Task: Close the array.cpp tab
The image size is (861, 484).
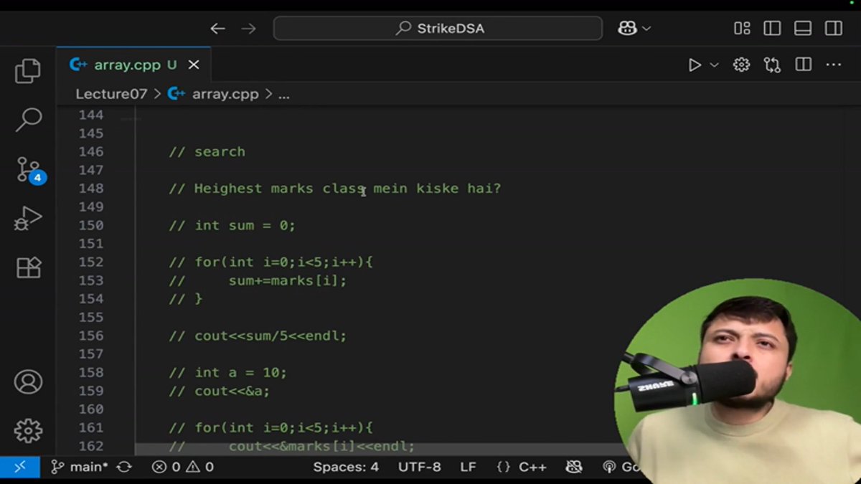Action: tap(194, 65)
